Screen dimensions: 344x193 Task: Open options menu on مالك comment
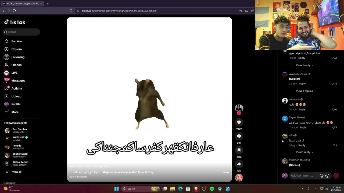point(335,135)
